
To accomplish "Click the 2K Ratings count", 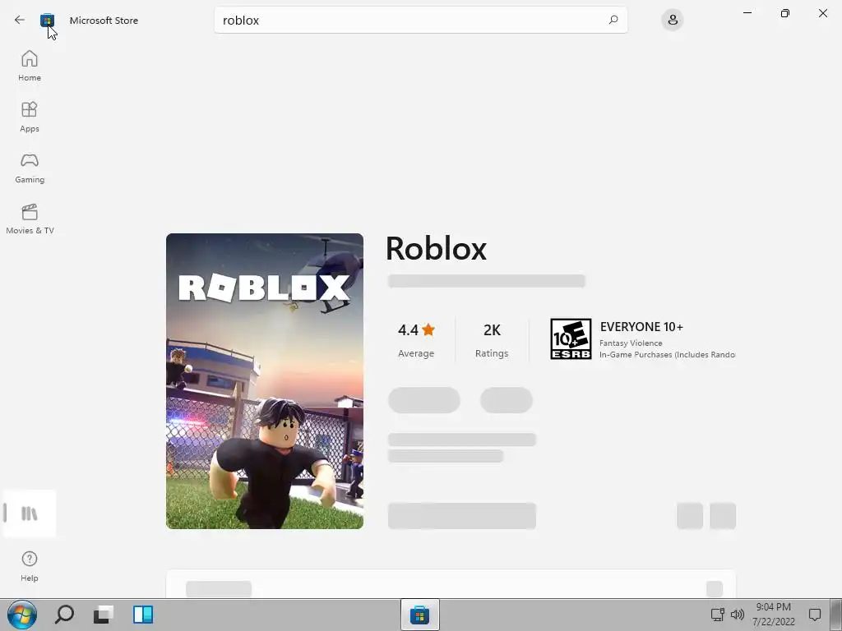I will click(x=492, y=340).
